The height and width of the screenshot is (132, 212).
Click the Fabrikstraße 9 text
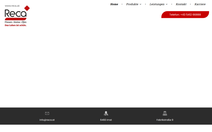pyautogui.click(x=165, y=120)
